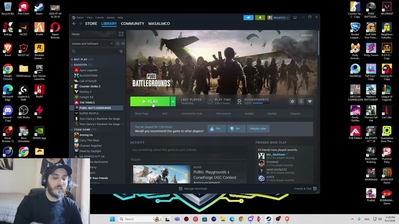Open OBS Studio desktop icon

[24, 113]
